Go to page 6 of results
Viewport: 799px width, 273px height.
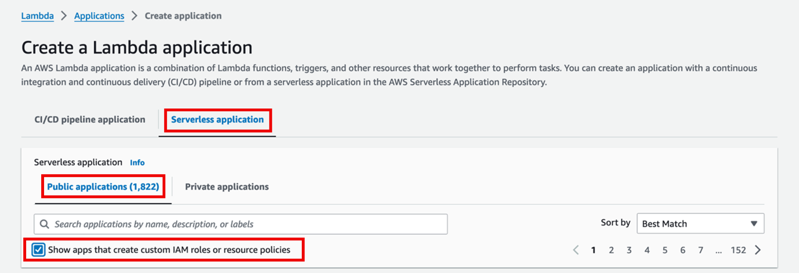click(x=683, y=250)
